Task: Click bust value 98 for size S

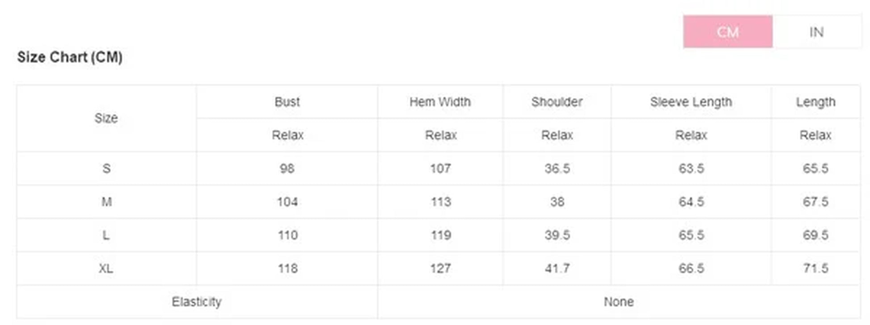Action: pyautogui.click(x=287, y=169)
